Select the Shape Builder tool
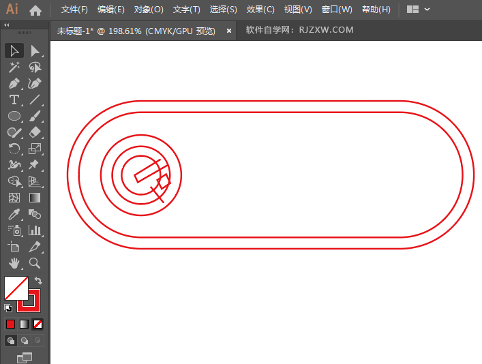This screenshot has width=482, height=364. [14, 181]
